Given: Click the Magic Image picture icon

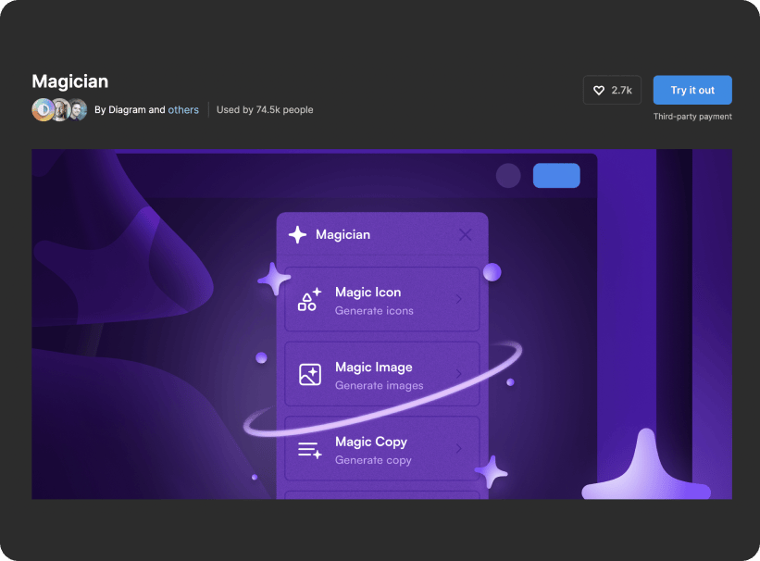Looking at the screenshot, I should tap(310, 374).
